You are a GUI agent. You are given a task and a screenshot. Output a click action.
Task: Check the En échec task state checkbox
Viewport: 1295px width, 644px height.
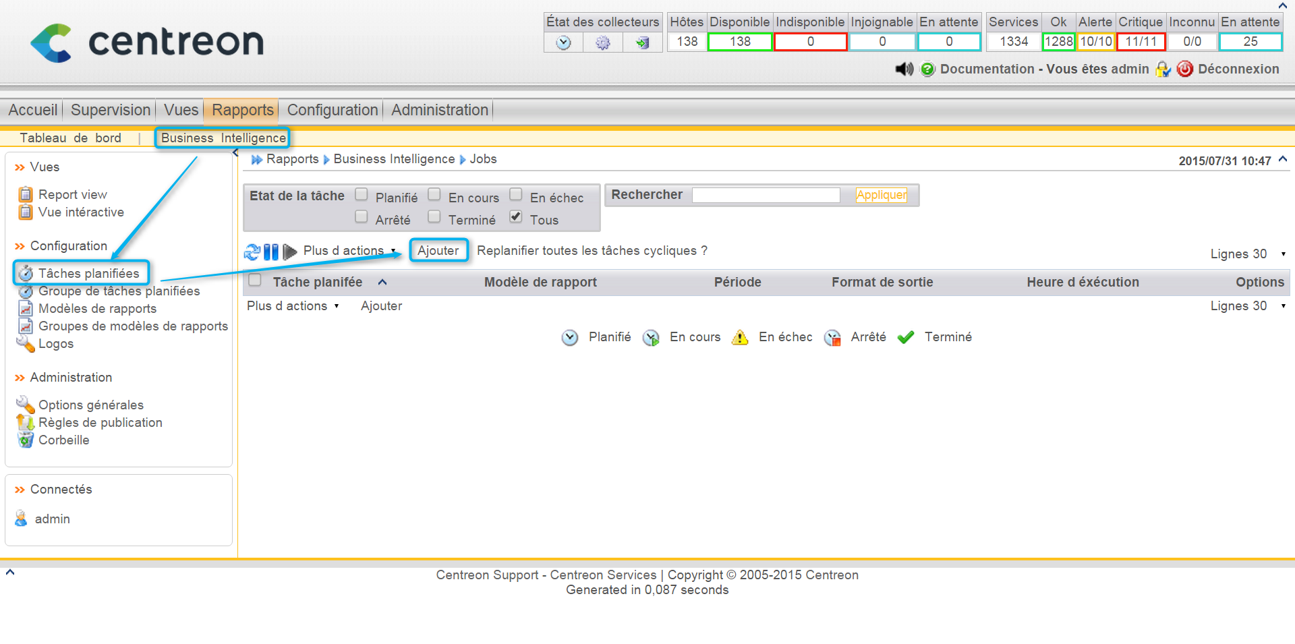[x=516, y=194]
